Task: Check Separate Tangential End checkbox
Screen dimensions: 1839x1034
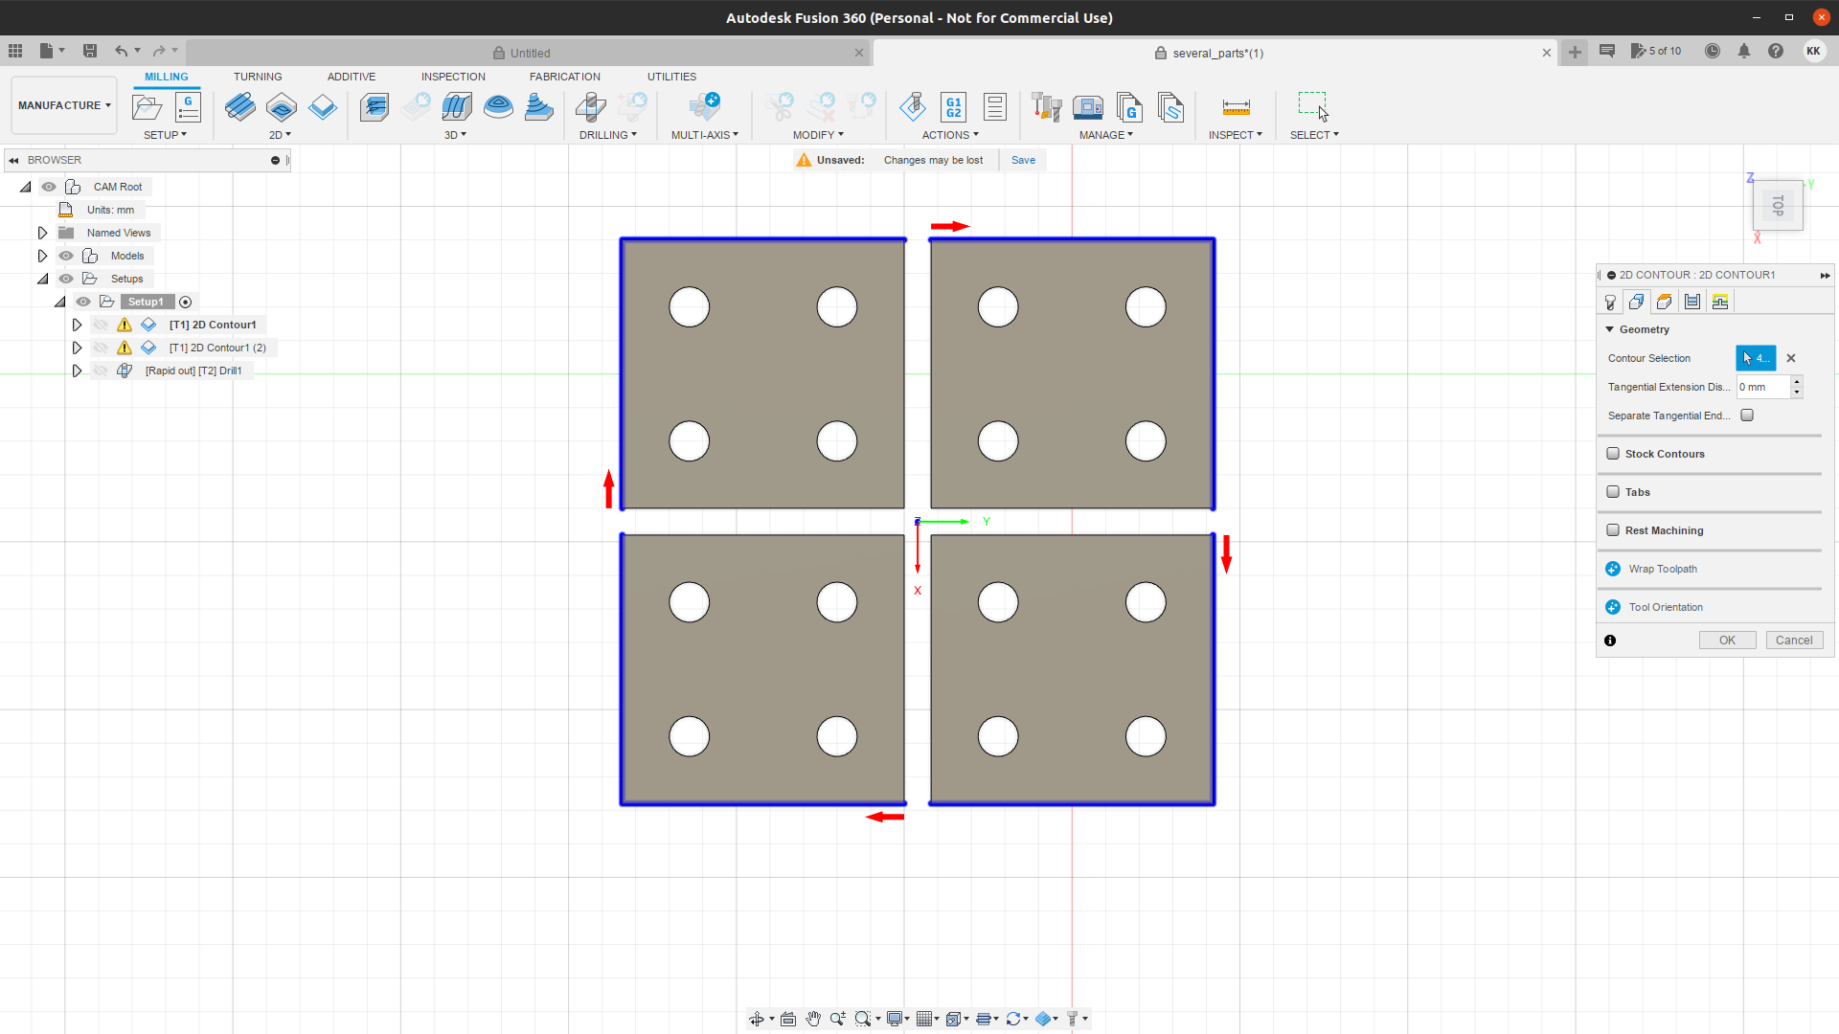Action: [1747, 416]
